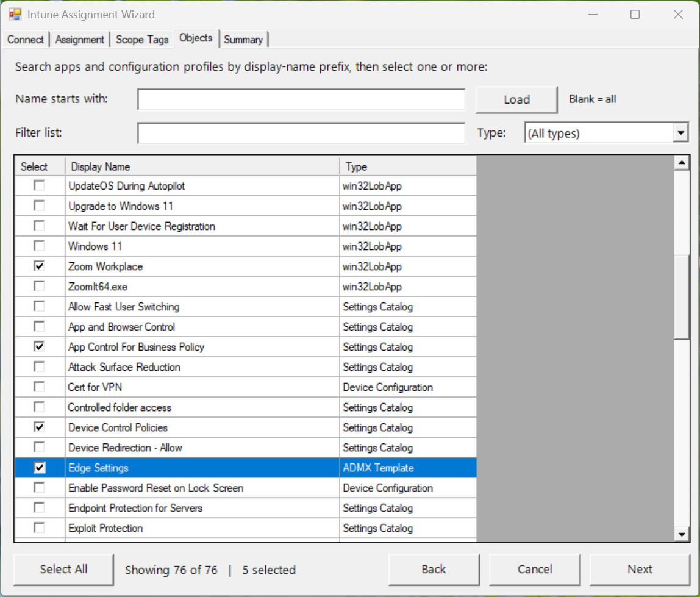Click the ADMX Template type cell
Image resolution: width=700 pixels, height=597 pixels.
coord(408,468)
